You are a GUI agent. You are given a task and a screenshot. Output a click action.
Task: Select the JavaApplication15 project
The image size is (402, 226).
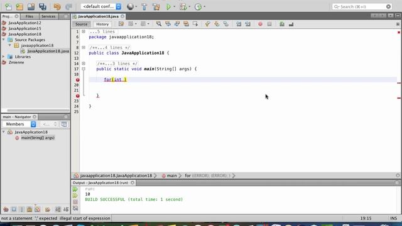(24, 28)
